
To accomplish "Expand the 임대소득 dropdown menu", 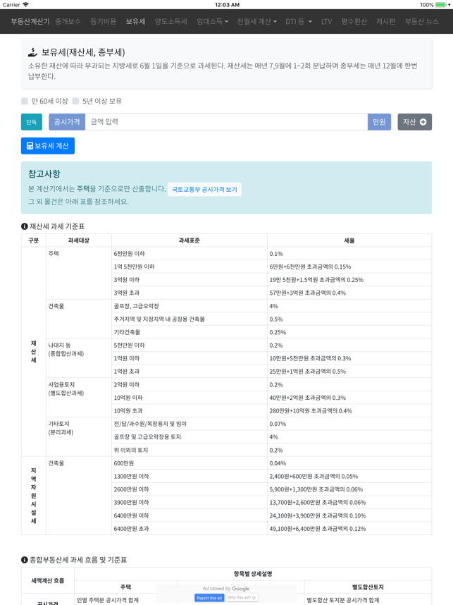I will tap(212, 22).
